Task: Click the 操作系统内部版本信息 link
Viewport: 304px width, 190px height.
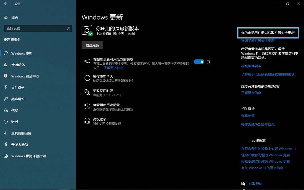Action: tap(258, 124)
